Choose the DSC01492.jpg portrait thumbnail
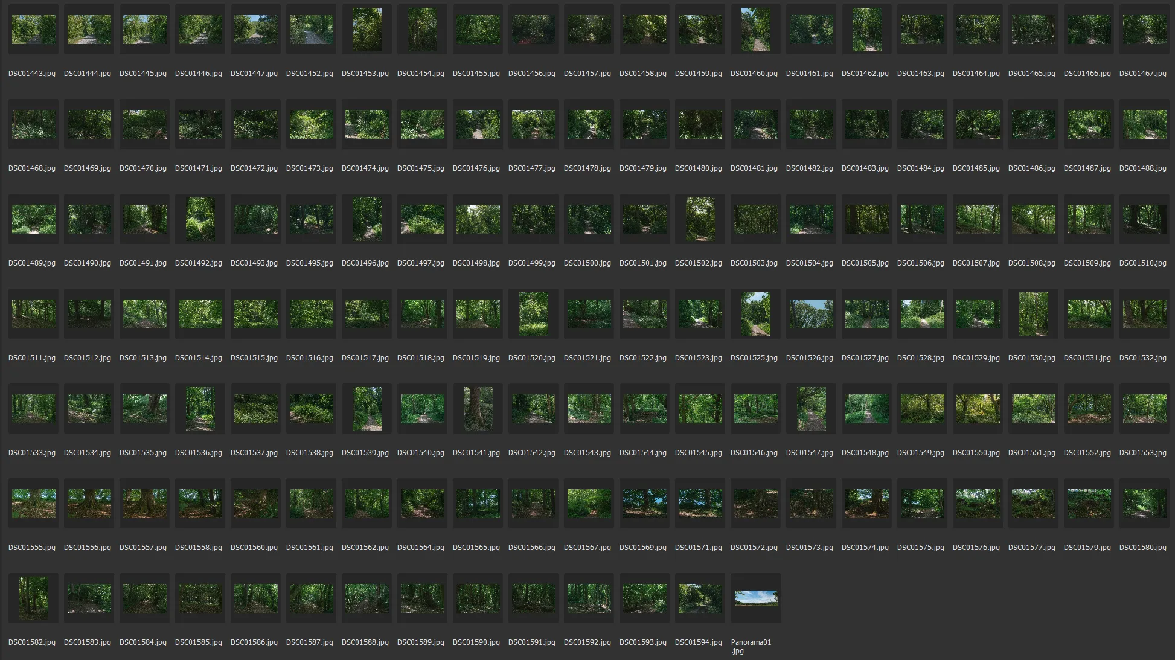 [x=200, y=219]
